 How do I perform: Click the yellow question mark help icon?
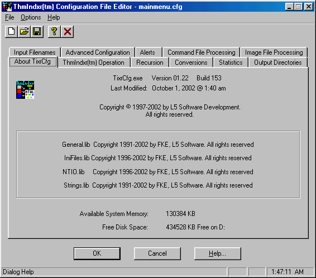point(54,32)
